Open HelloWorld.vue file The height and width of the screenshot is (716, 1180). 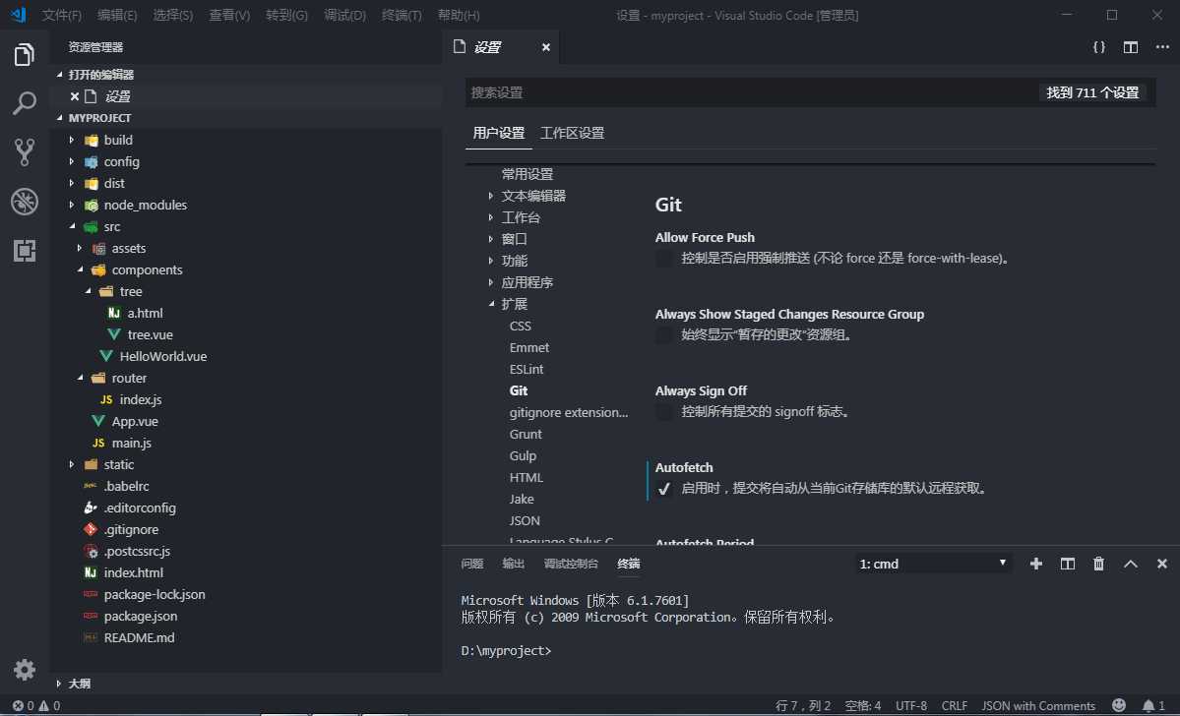pos(162,356)
